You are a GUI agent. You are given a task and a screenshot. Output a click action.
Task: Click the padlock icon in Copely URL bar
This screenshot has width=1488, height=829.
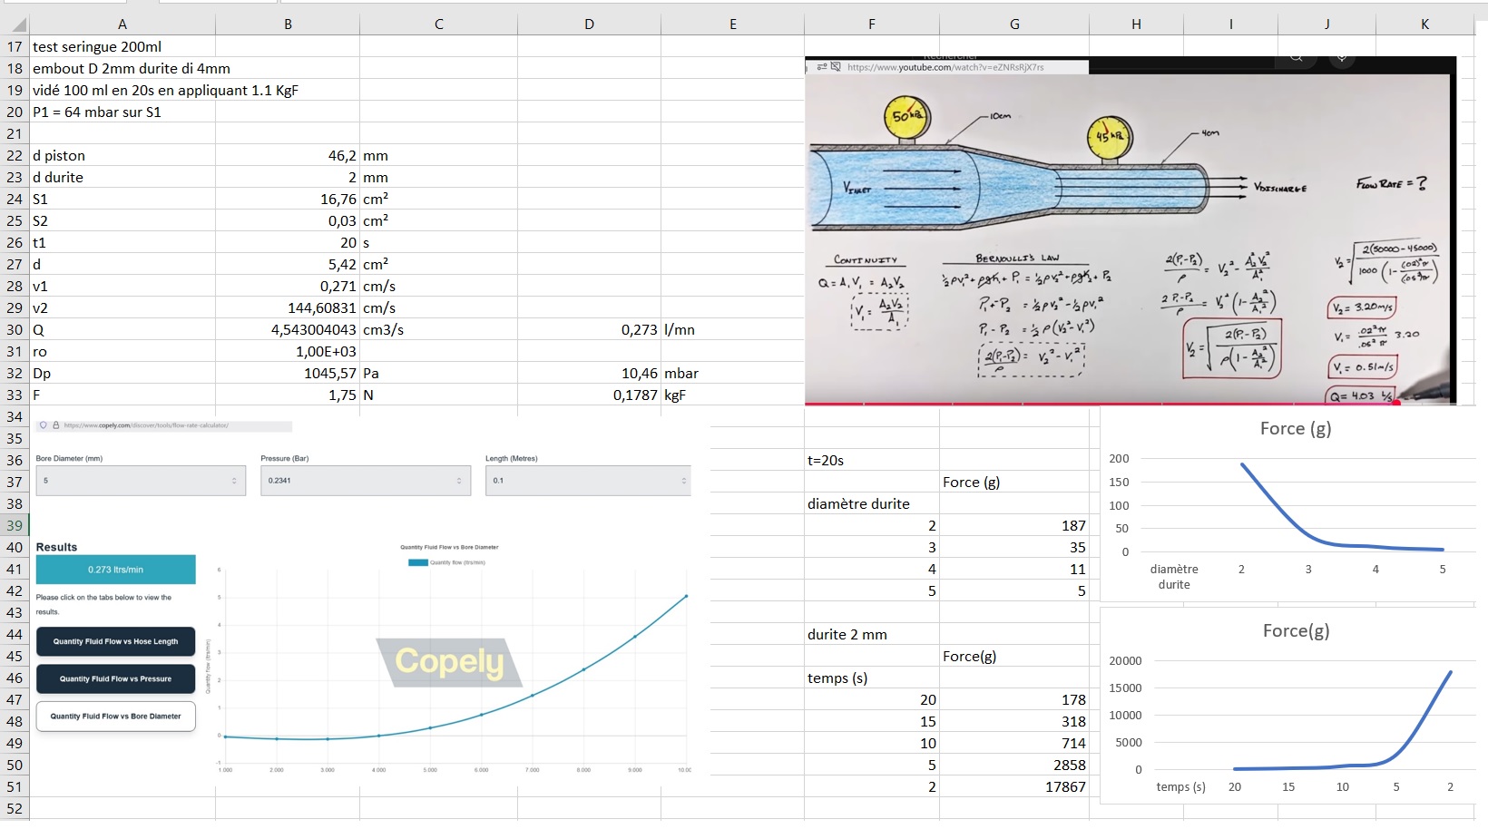[x=55, y=425]
